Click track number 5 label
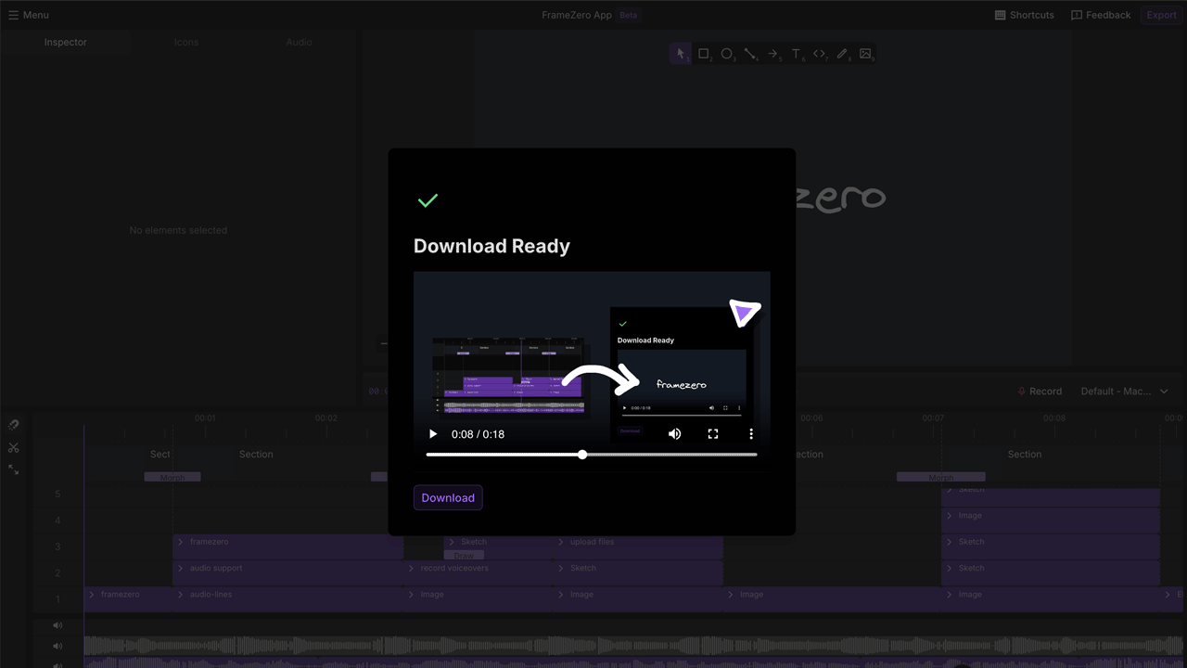Viewport: 1187px width, 668px height. tap(57, 495)
